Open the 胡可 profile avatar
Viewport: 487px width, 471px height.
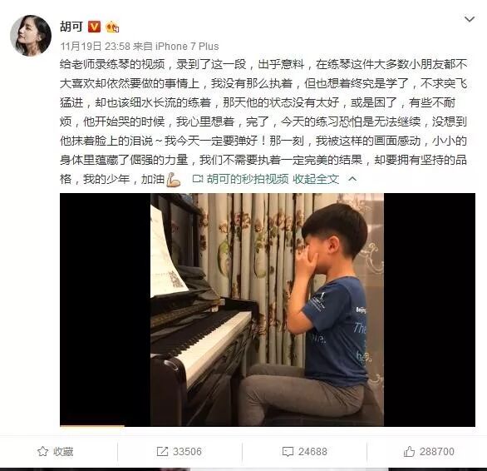31,35
